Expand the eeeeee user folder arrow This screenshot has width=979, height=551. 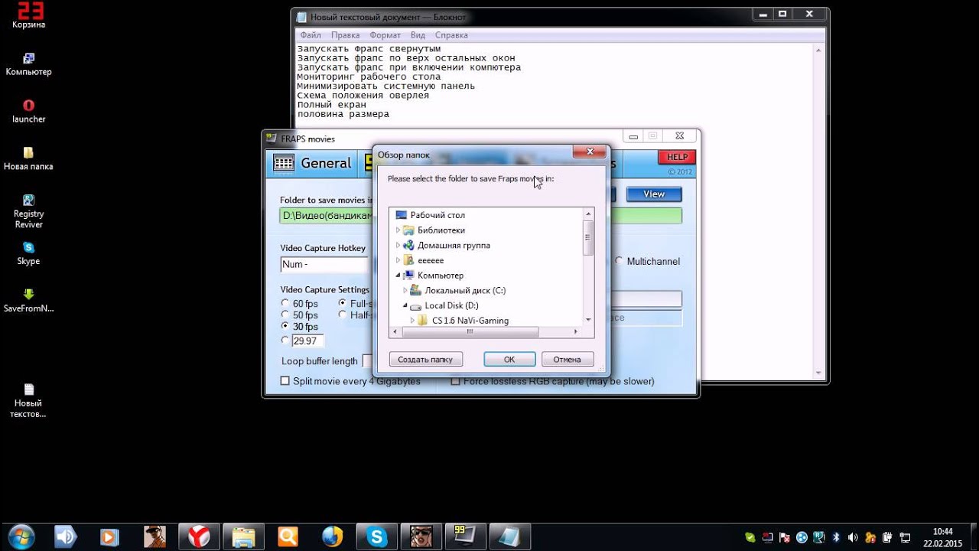(x=398, y=260)
